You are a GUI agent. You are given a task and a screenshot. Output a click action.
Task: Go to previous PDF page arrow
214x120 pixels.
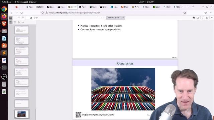point(19,18)
